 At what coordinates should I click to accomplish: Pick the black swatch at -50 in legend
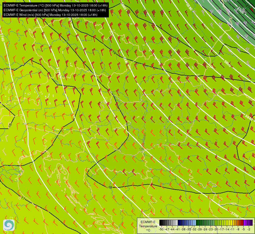[x=160, y=223]
